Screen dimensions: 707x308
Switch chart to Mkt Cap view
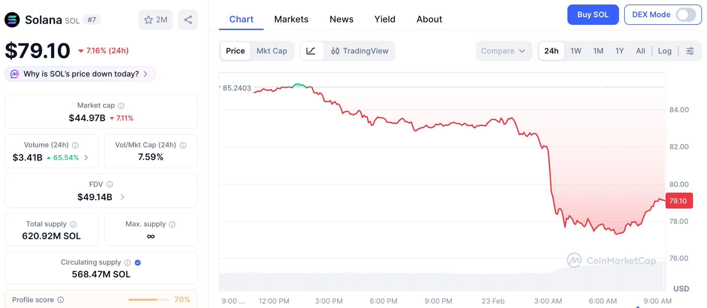point(272,51)
